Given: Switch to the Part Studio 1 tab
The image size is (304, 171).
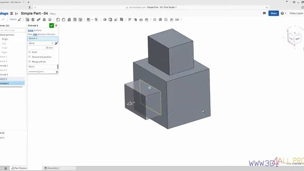Looking at the screenshot, I should coord(19,168).
